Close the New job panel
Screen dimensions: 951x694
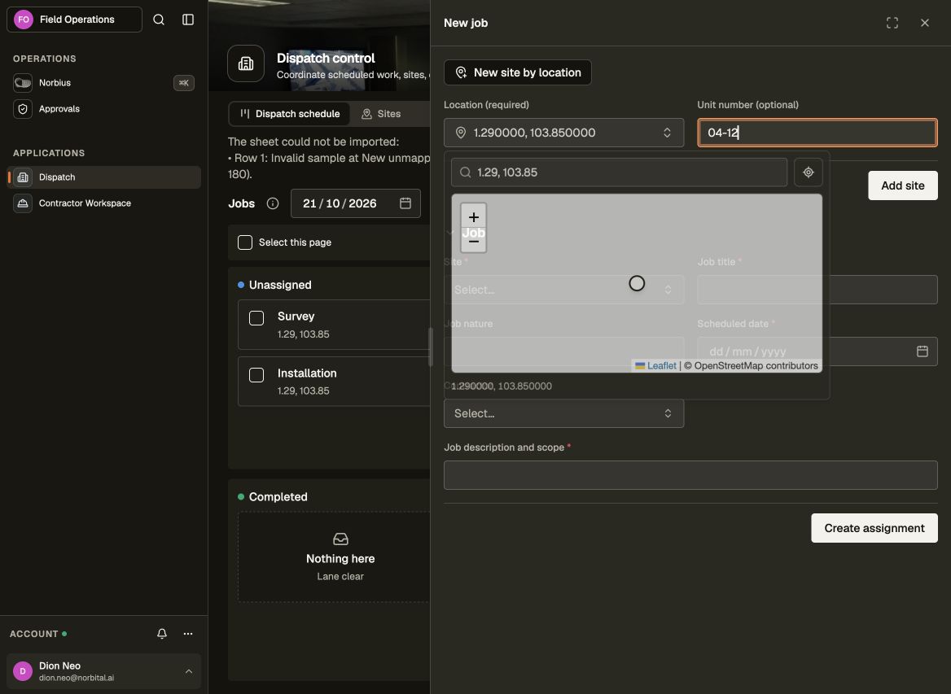924,23
